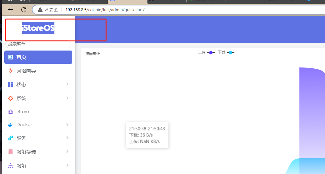The image size is (325, 174).
Task: Click the iStore shopping bag icon
Action: [x=11, y=112]
